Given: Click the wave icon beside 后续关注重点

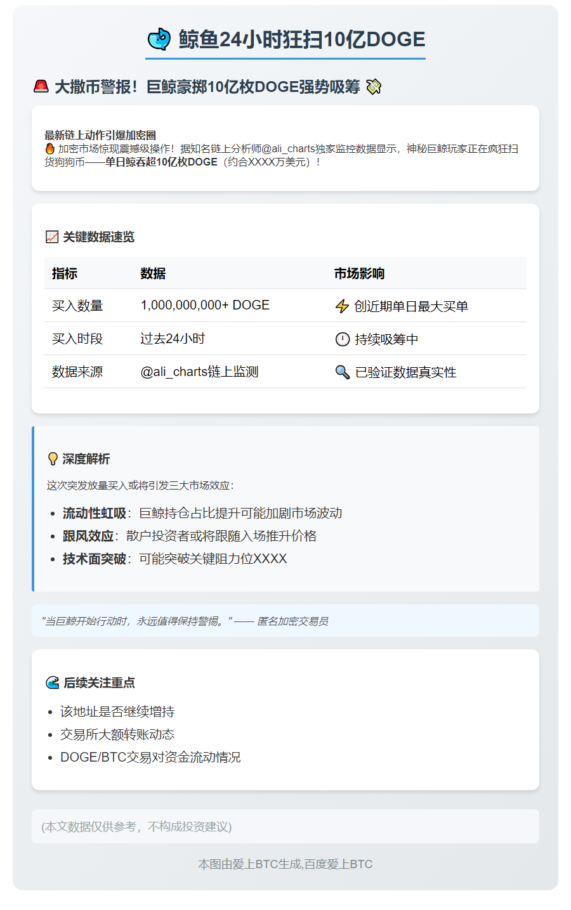Looking at the screenshot, I should [53, 683].
